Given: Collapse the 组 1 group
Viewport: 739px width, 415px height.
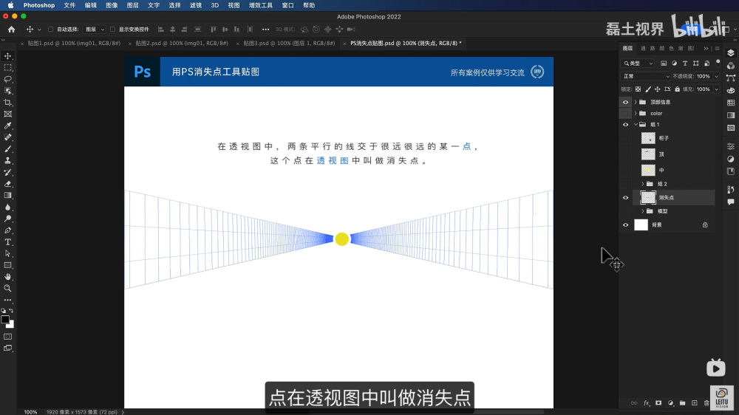Looking at the screenshot, I should pyautogui.click(x=636, y=125).
